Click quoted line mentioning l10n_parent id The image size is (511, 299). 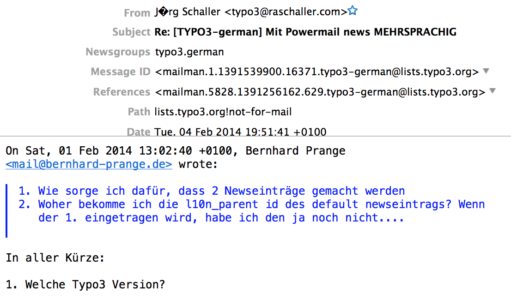click(252, 204)
